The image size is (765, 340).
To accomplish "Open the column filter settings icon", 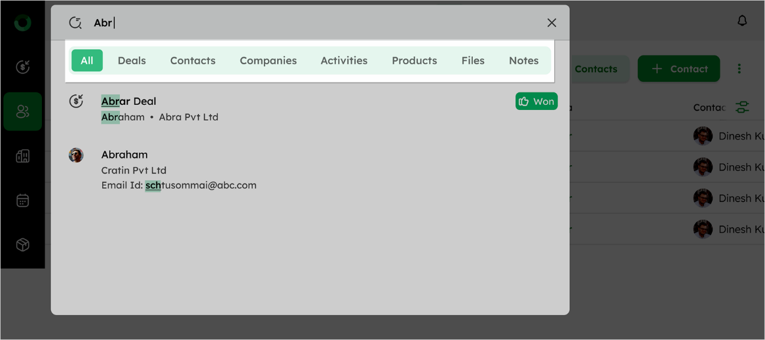I will tap(742, 107).
